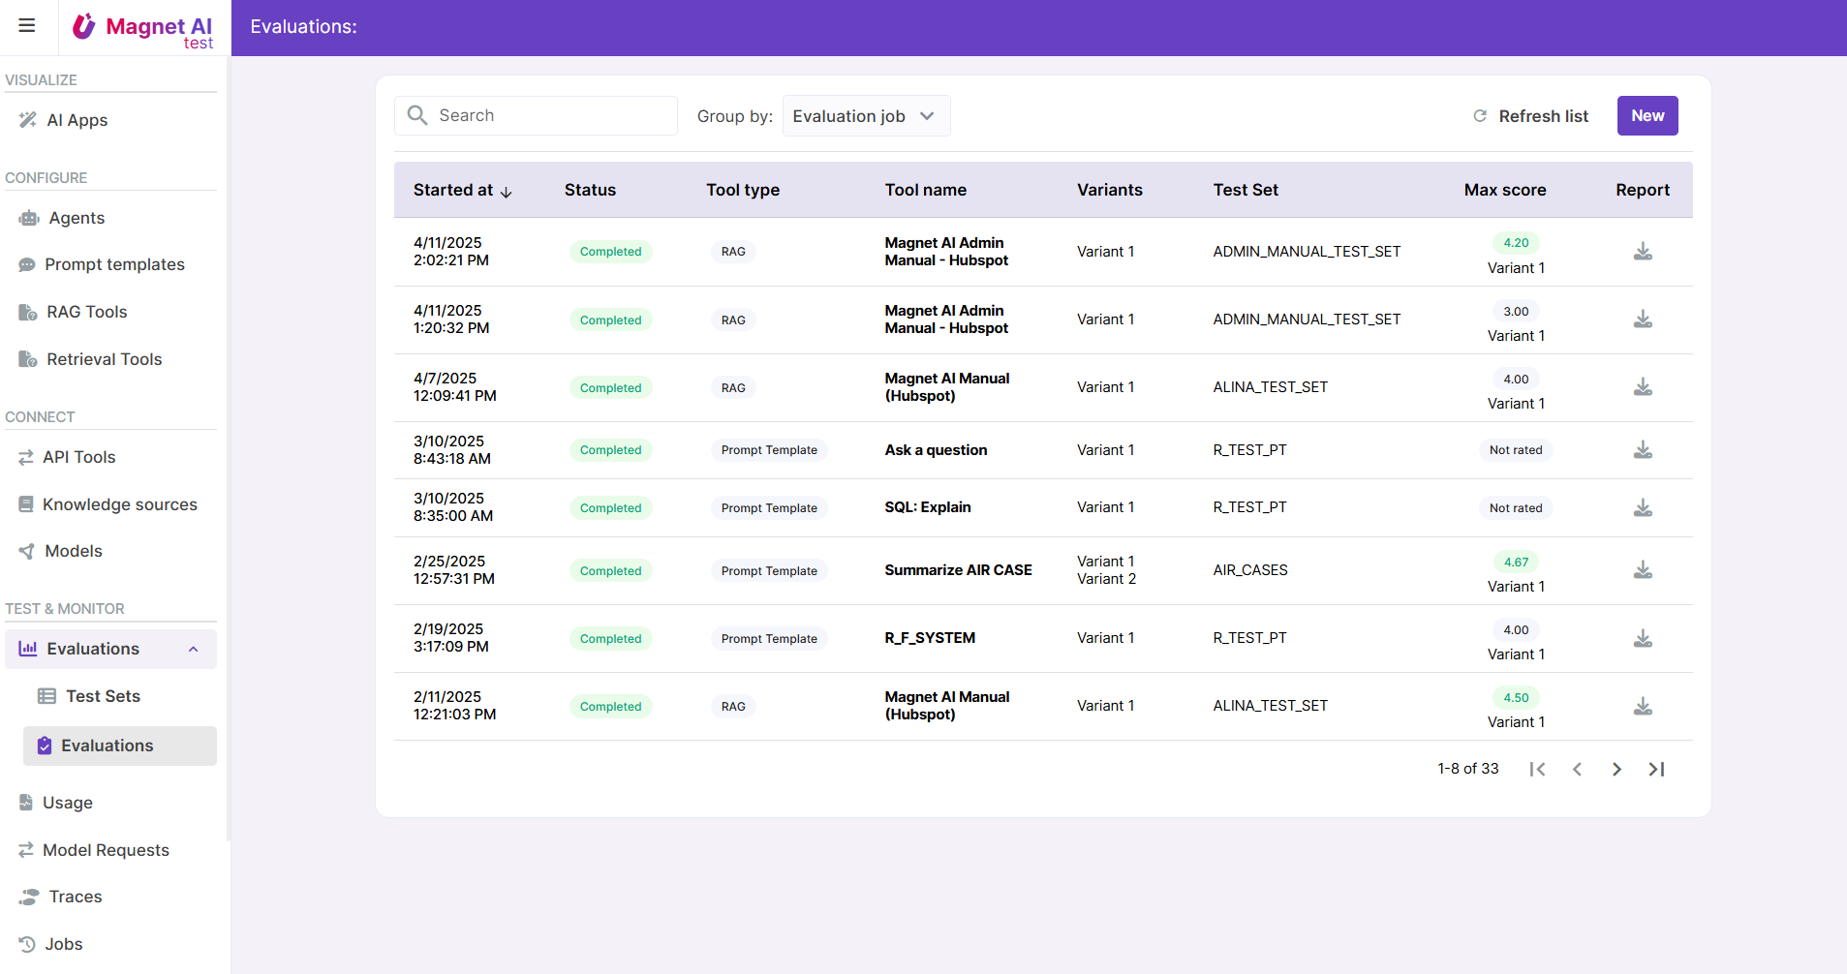
Task: Click the Max score column header
Action: [x=1504, y=190]
